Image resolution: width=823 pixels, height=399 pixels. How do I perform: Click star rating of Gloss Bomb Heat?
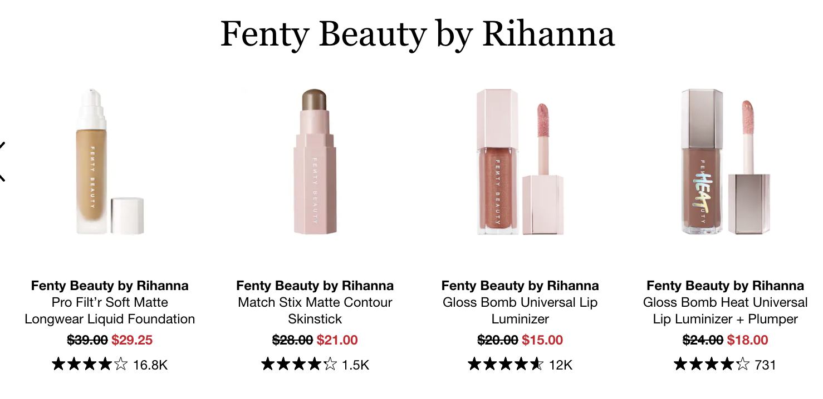712,365
